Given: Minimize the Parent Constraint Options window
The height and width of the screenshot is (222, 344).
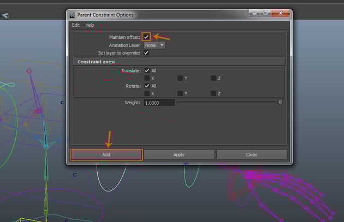Looking at the screenshot, I should click(x=254, y=13).
